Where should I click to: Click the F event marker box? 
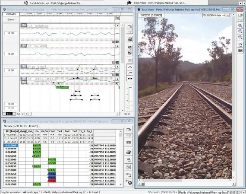117,19
